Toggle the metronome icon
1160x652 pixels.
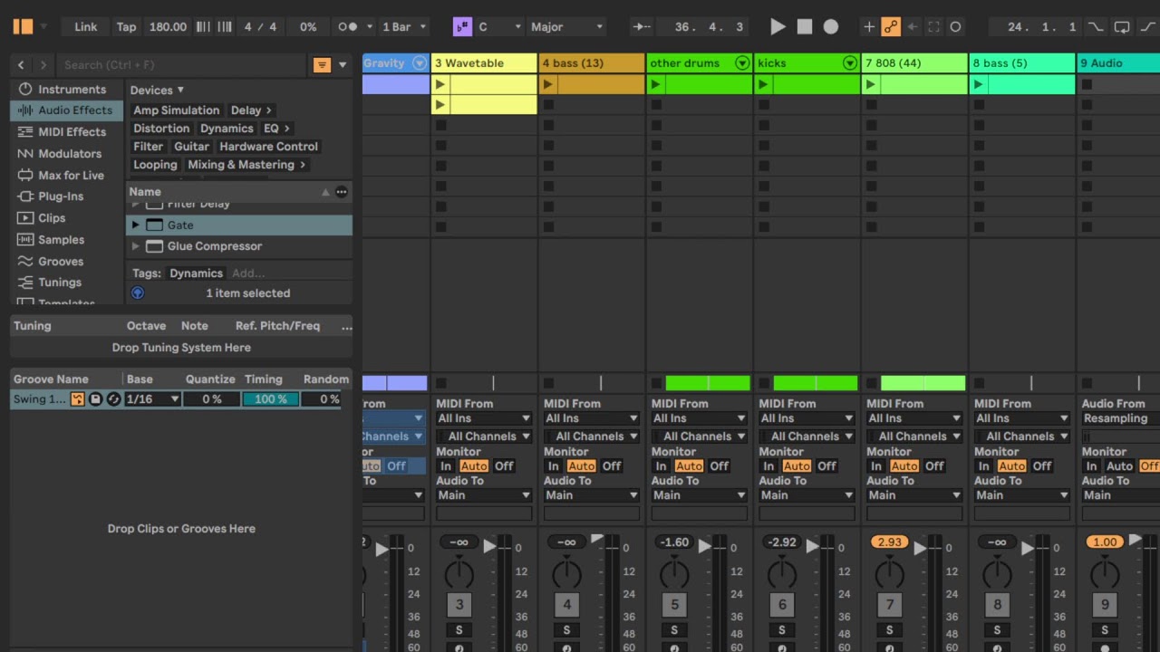pyautogui.click(x=348, y=26)
